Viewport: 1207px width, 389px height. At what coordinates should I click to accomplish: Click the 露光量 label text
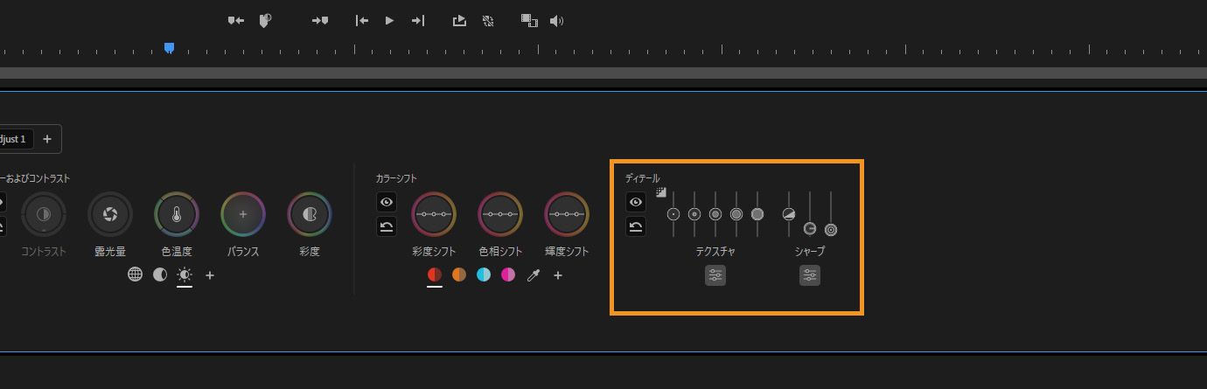click(110, 252)
